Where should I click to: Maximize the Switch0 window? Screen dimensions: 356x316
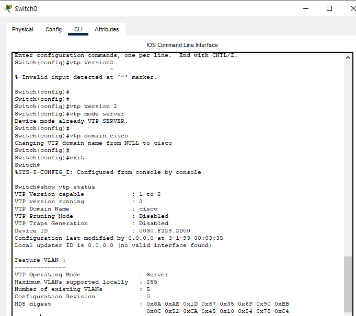pos(329,9)
